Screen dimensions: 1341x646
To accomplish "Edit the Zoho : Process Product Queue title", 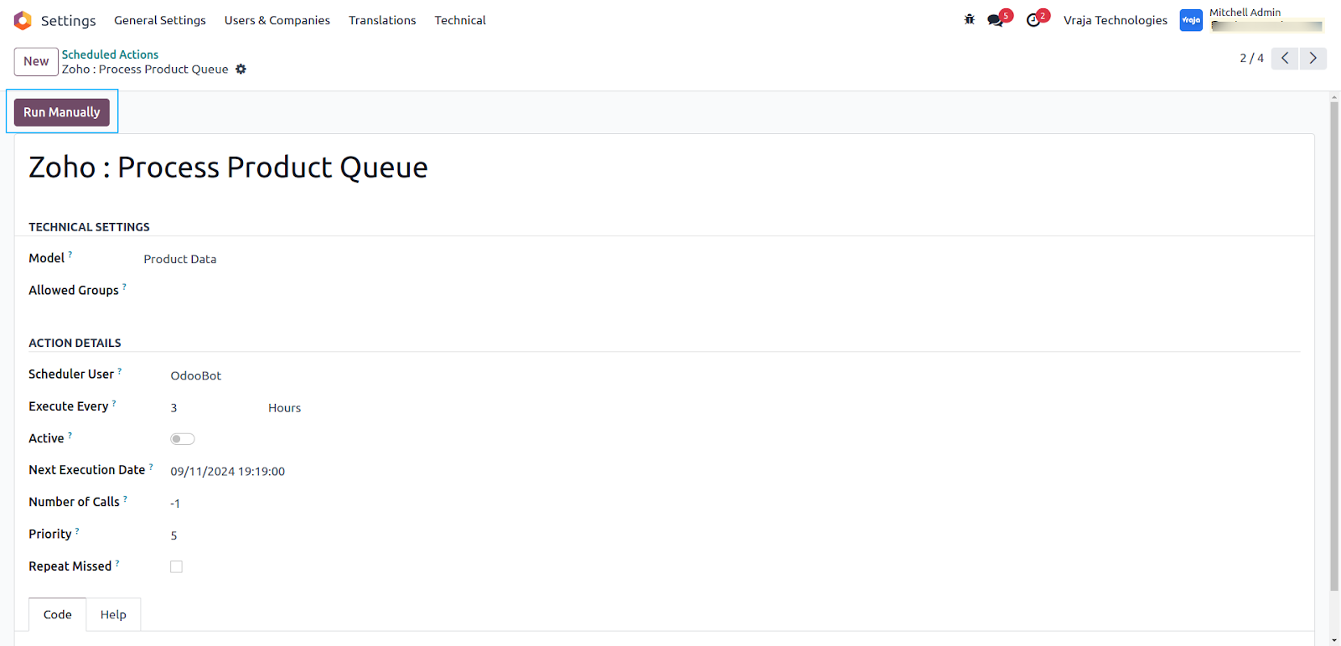I will tap(228, 168).
